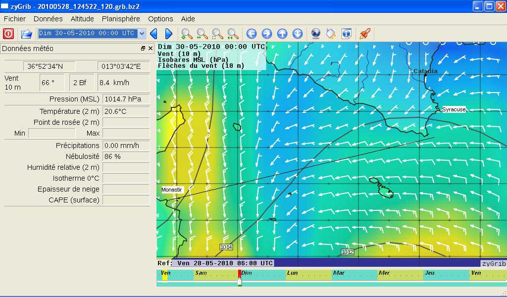Screen dimensions: 507x297
Task: Select Lun on the date timeline
Action: [293, 273]
